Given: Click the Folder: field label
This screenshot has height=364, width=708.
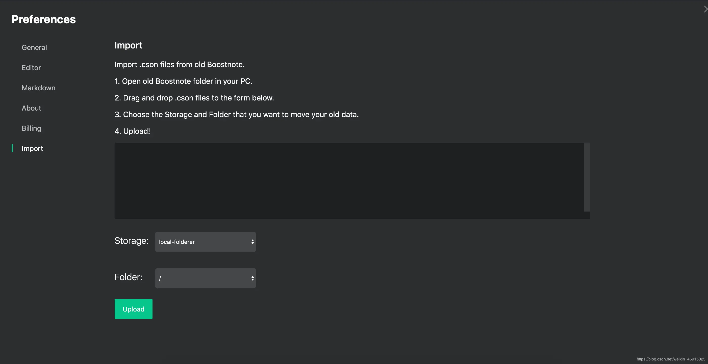Looking at the screenshot, I should pyautogui.click(x=128, y=277).
